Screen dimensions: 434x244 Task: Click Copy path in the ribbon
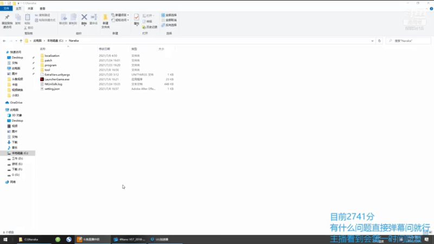43,15
